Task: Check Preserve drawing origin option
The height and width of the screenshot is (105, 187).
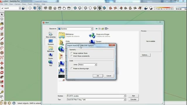Action: [x=72, y=69]
